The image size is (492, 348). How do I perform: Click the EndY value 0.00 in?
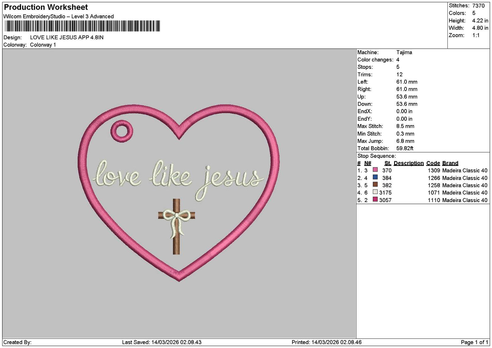[x=404, y=119]
